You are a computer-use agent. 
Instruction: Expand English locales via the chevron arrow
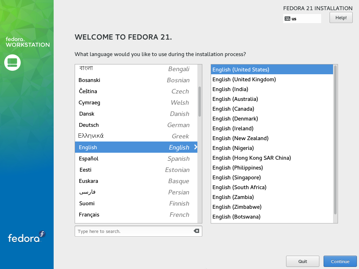coord(195,147)
